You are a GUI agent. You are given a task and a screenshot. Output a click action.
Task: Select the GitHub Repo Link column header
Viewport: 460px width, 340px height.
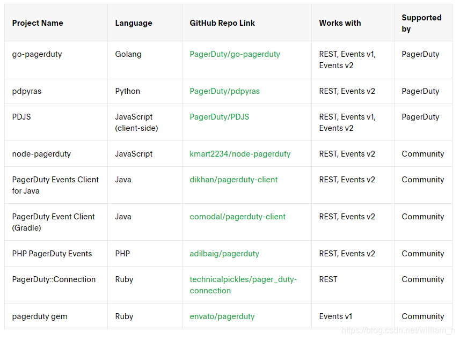[x=247, y=23]
